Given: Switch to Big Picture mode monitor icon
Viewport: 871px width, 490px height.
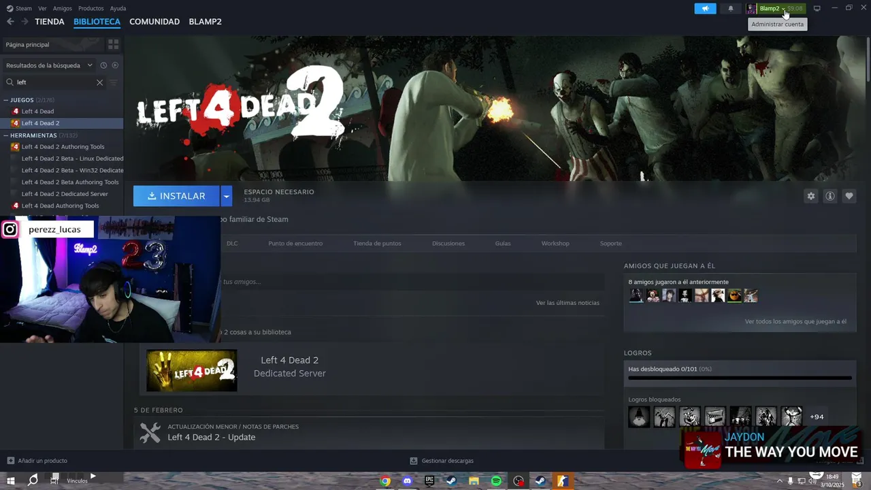Looking at the screenshot, I should coord(817,8).
